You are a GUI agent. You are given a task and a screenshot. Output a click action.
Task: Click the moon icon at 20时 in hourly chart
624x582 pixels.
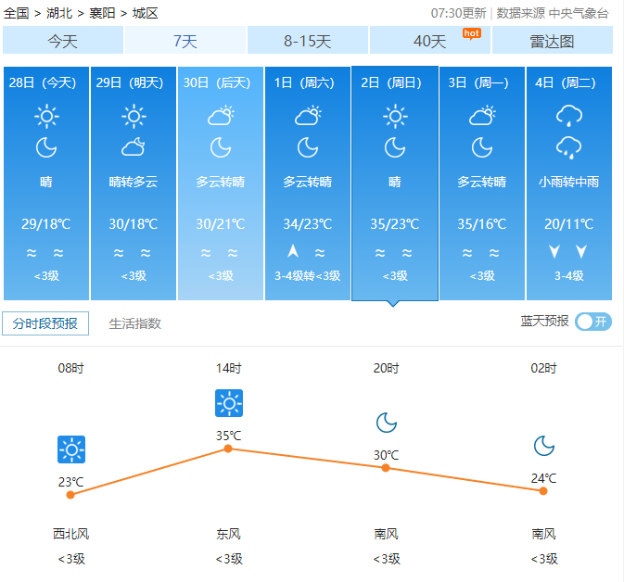(387, 423)
